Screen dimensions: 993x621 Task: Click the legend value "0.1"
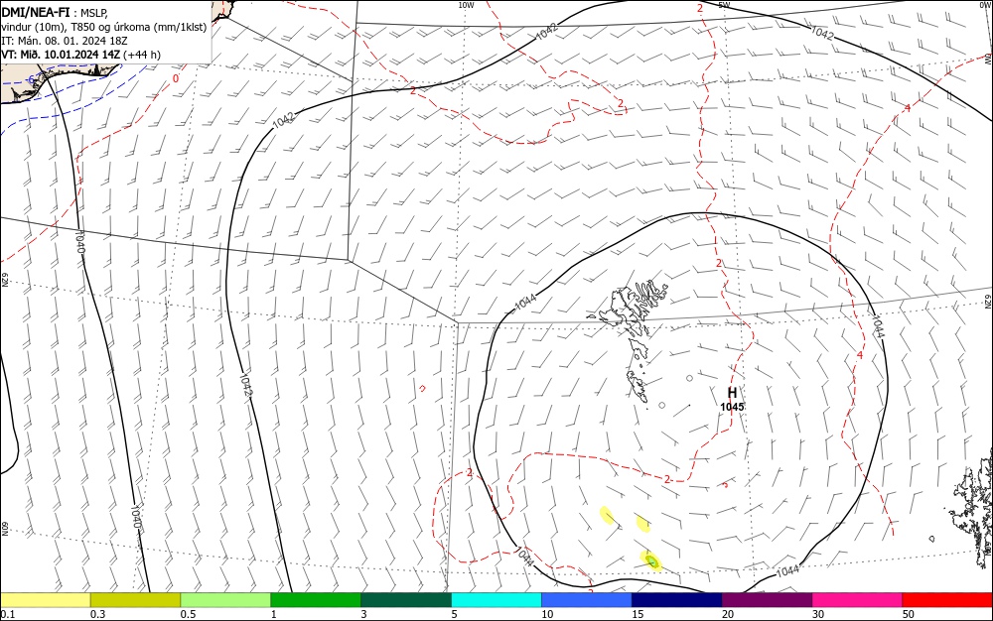coord(8,614)
